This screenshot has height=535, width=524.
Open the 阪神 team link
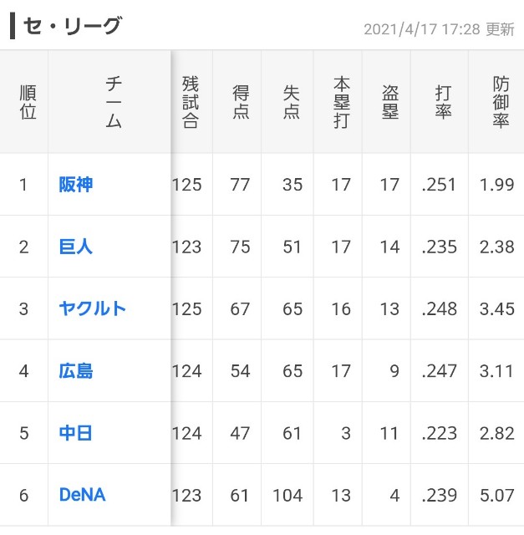coord(76,185)
